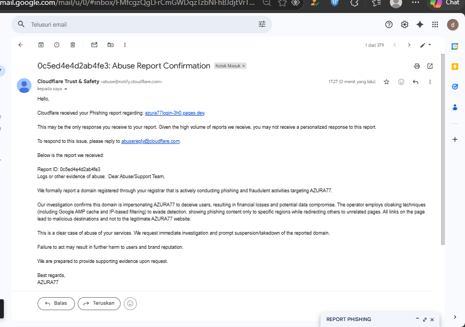Report this email as spam
Image resolution: width=465 pixels, height=327 pixels.
[56, 45]
